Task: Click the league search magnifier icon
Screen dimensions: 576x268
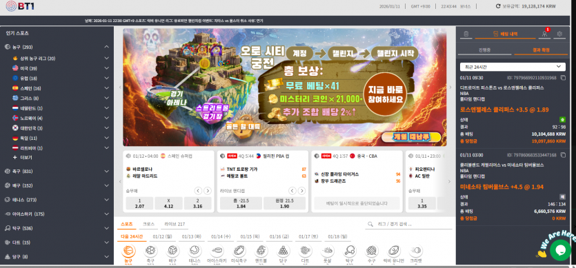Action: 370,224
